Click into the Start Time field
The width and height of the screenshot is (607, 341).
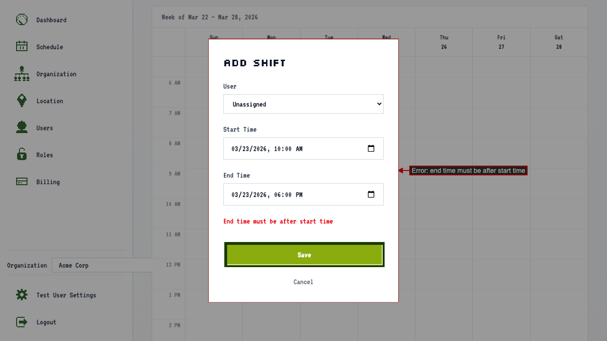(303, 148)
